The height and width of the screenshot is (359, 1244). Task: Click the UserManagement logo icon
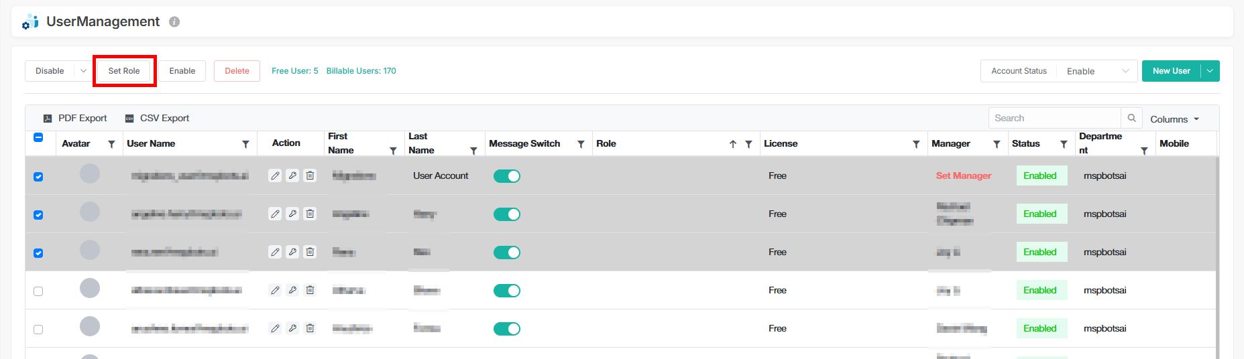[30, 21]
